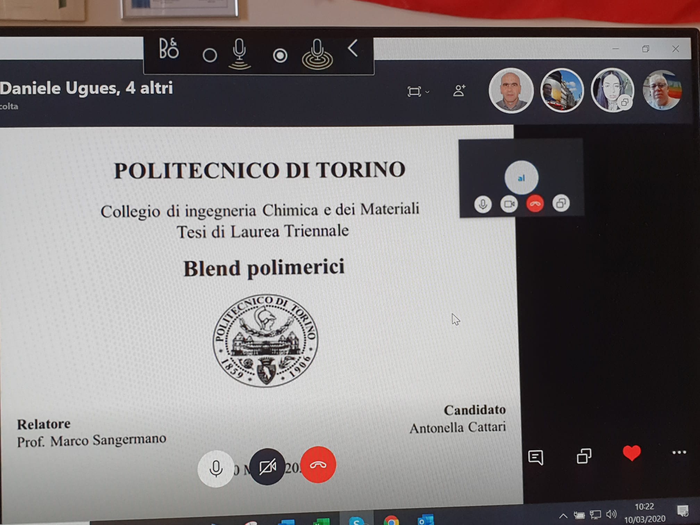Collapse the B&O audio overlay with arrow

[353, 48]
